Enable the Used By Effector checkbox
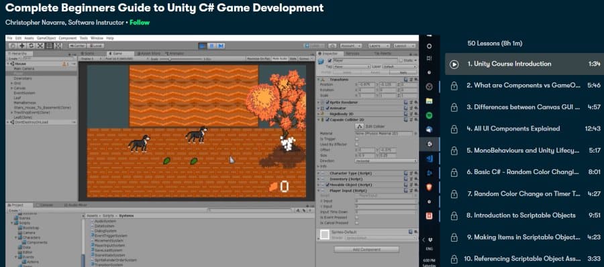Viewport: 604px width, 267px height. coord(356,145)
